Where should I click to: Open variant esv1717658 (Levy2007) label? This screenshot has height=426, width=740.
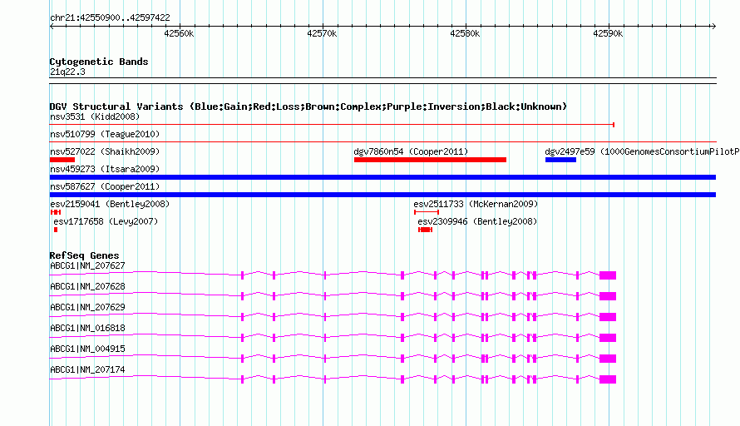pos(106,221)
